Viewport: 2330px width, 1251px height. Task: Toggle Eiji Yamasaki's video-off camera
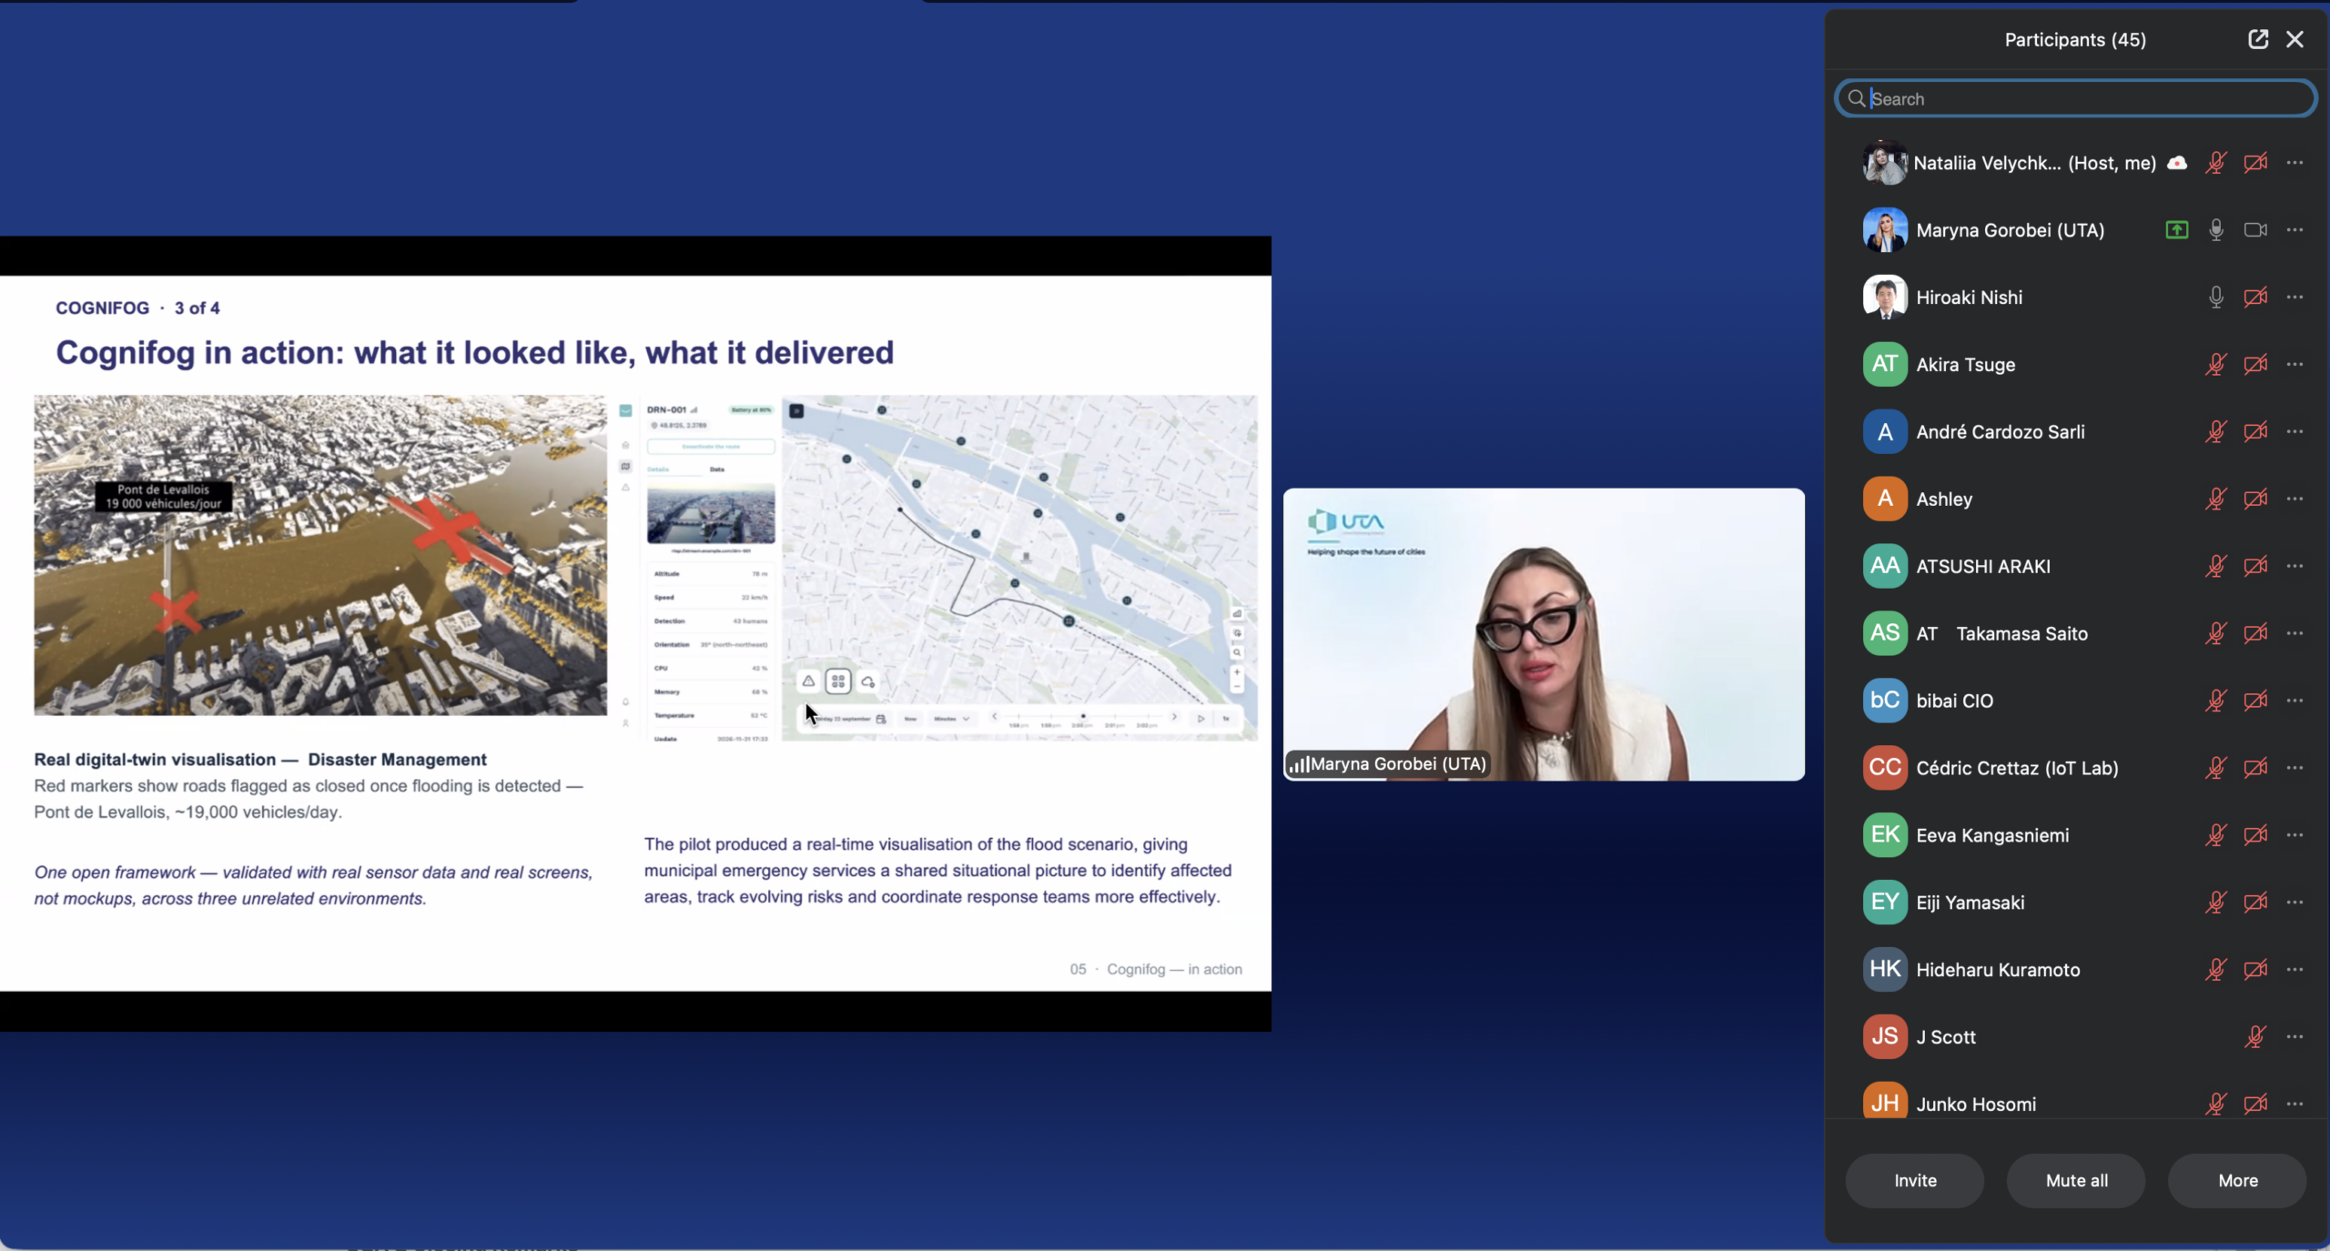point(2255,903)
